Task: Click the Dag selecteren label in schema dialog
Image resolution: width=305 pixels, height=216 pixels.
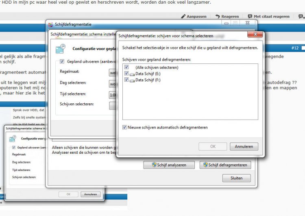Action: (73, 83)
